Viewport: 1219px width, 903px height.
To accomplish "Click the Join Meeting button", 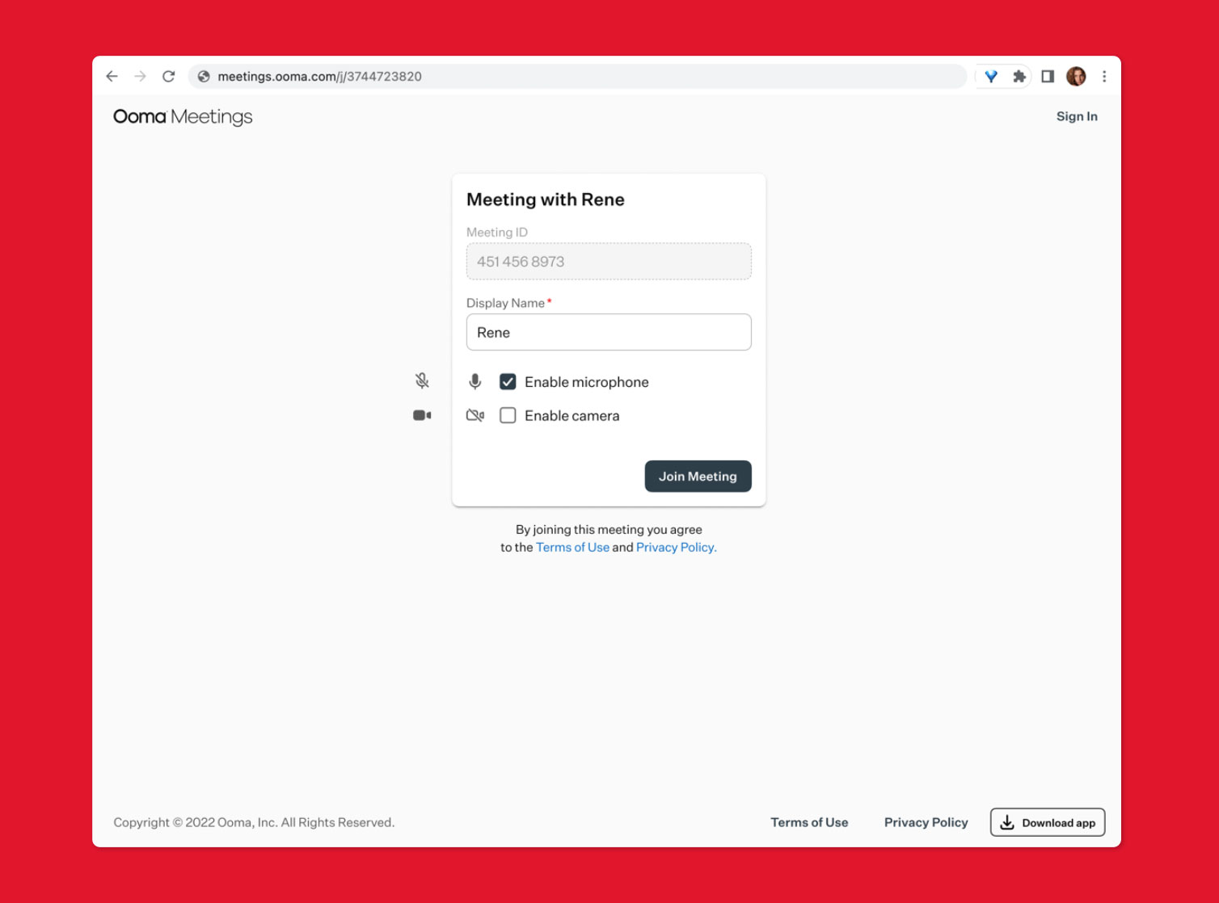I will (x=698, y=477).
